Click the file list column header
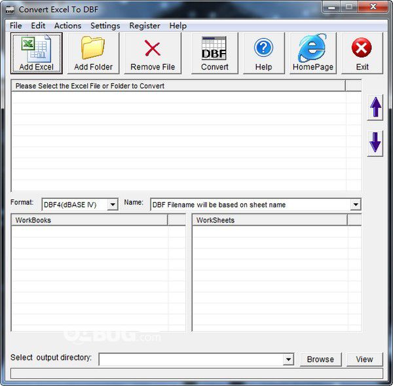The image size is (393, 386). (178, 86)
